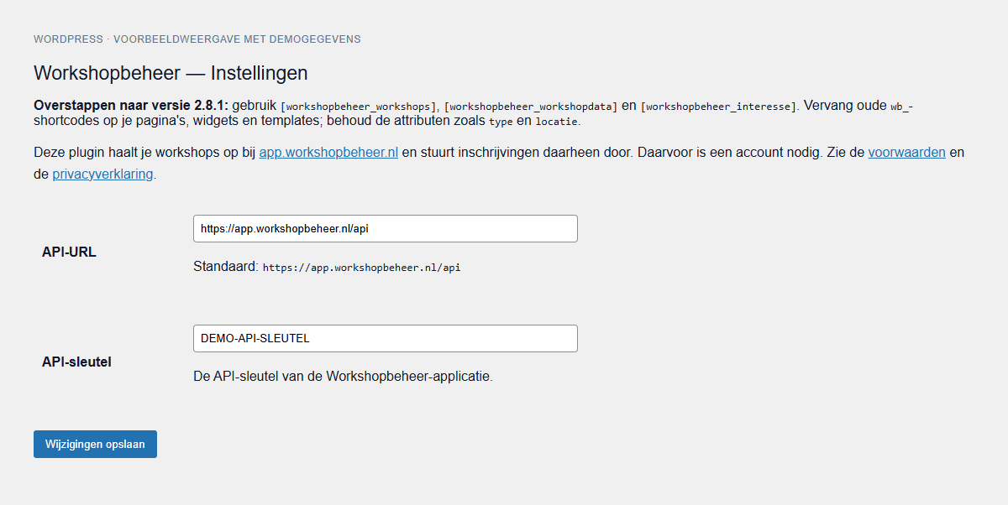Focus the API-URL input field

(386, 229)
